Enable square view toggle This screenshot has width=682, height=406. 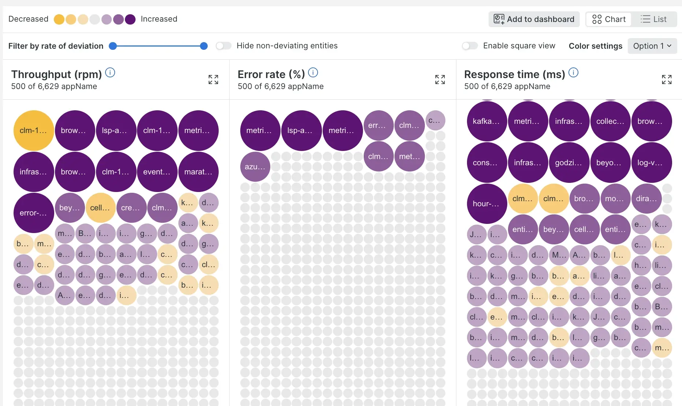(470, 46)
